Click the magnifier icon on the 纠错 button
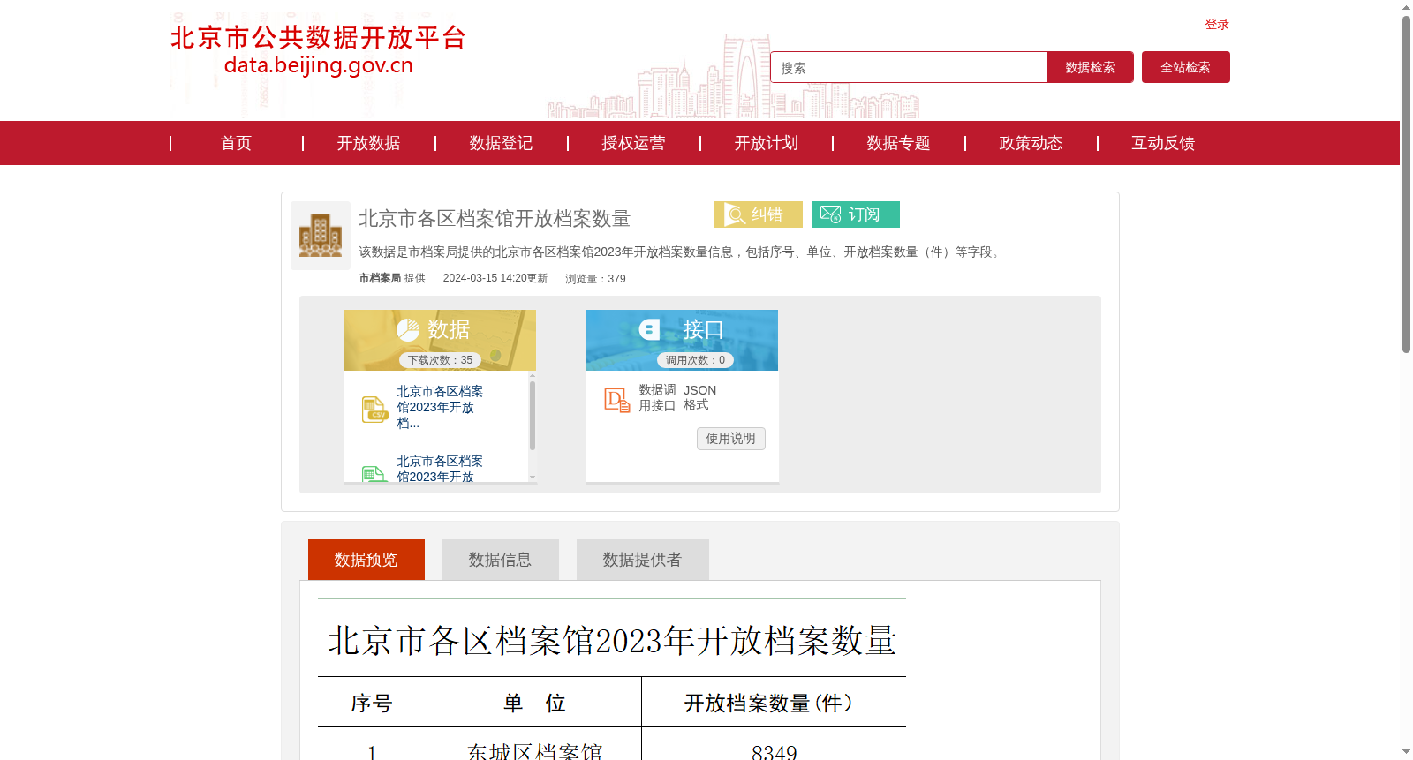The image size is (1413, 760). (735, 214)
